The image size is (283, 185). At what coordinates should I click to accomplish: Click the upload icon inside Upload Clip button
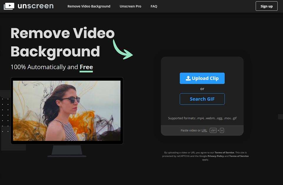pos(188,78)
